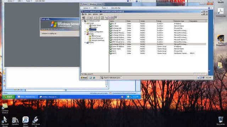Click the EX1 IP resource icon
Viewport: 227px width, 127px height.
pos(111,24)
